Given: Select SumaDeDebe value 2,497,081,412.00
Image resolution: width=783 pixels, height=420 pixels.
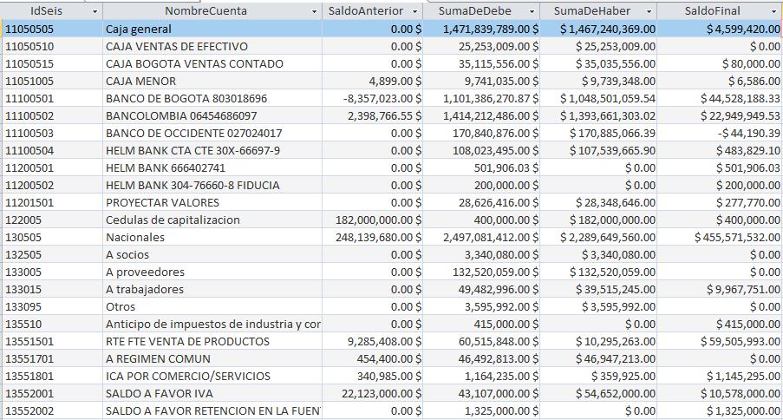Looking at the screenshot, I should 481,238.
